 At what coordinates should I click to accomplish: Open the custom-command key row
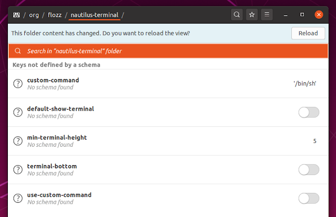click(168, 84)
